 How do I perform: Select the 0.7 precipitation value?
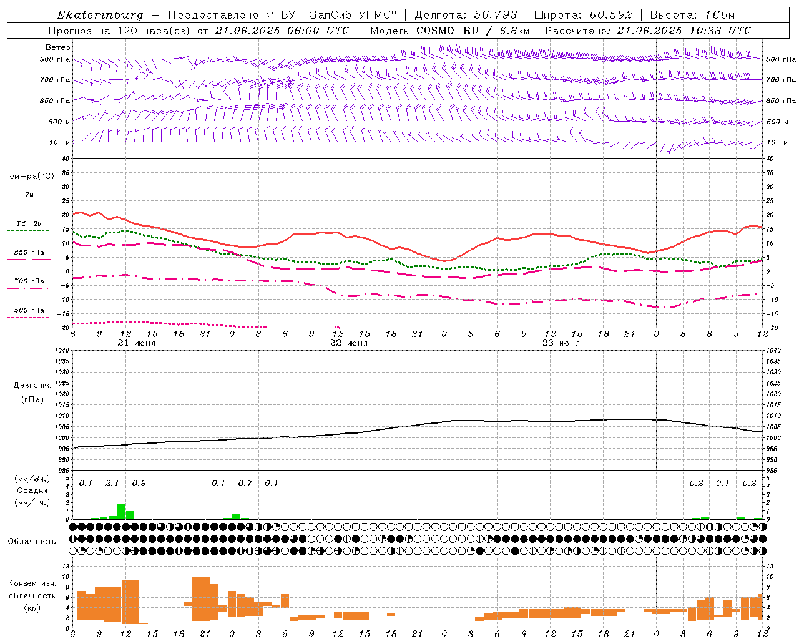(245, 484)
